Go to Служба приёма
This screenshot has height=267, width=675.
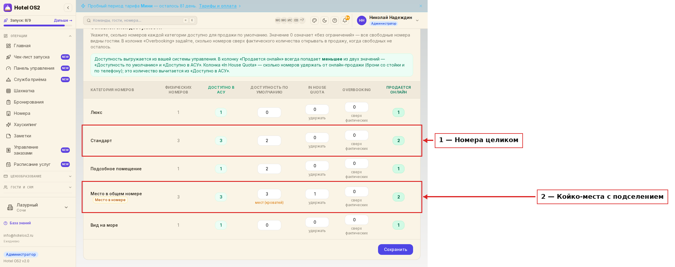click(38, 80)
